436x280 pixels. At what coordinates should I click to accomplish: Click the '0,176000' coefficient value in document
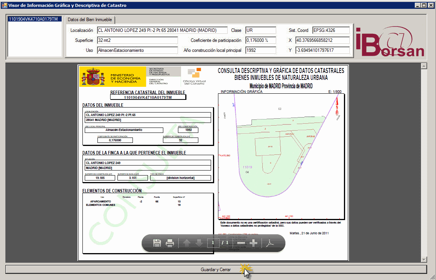coord(115,140)
